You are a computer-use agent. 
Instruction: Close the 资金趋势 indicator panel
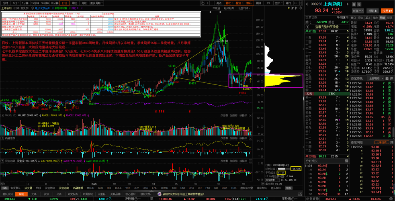pos(250,161)
